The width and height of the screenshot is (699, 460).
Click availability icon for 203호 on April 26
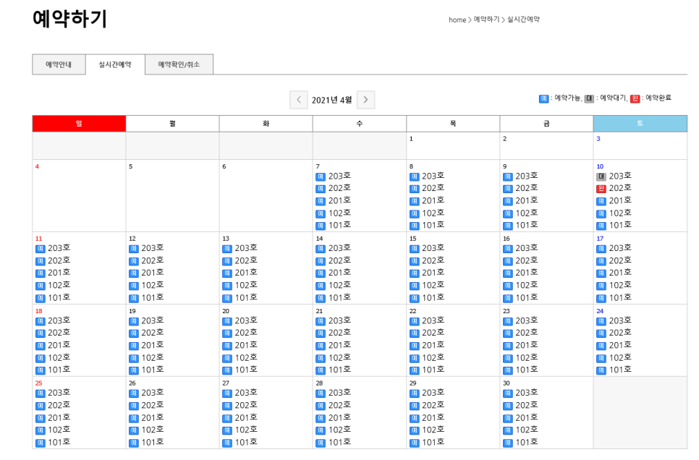click(x=134, y=393)
